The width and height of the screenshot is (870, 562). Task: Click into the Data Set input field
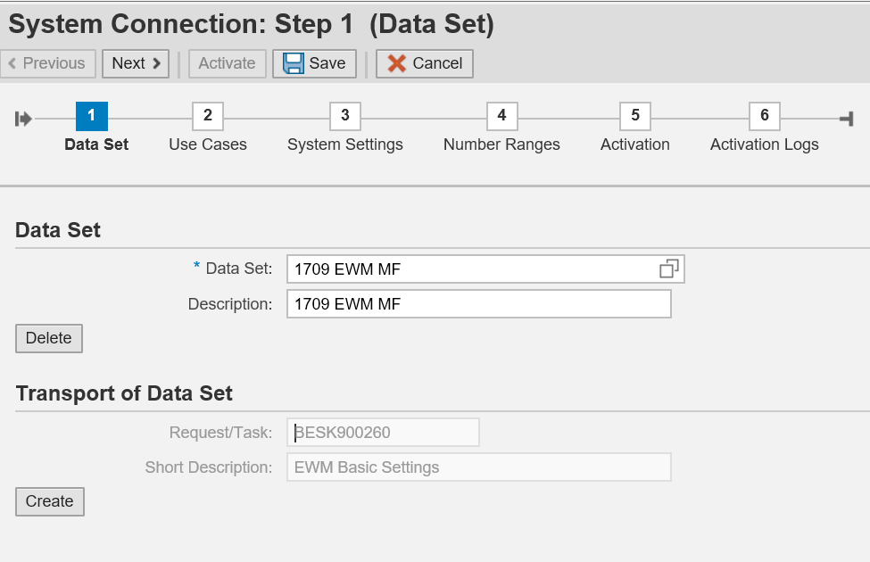coord(468,269)
